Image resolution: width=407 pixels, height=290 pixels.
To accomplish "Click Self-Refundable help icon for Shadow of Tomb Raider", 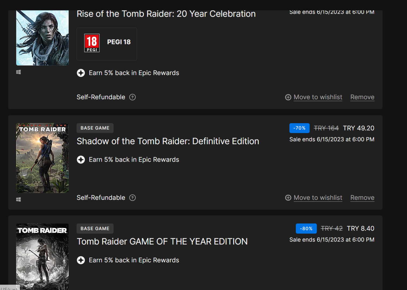I will point(132,198).
